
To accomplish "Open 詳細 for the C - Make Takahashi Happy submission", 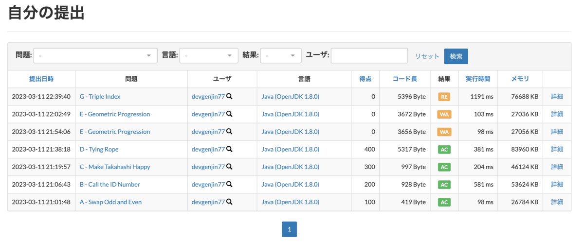I will (557, 167).
